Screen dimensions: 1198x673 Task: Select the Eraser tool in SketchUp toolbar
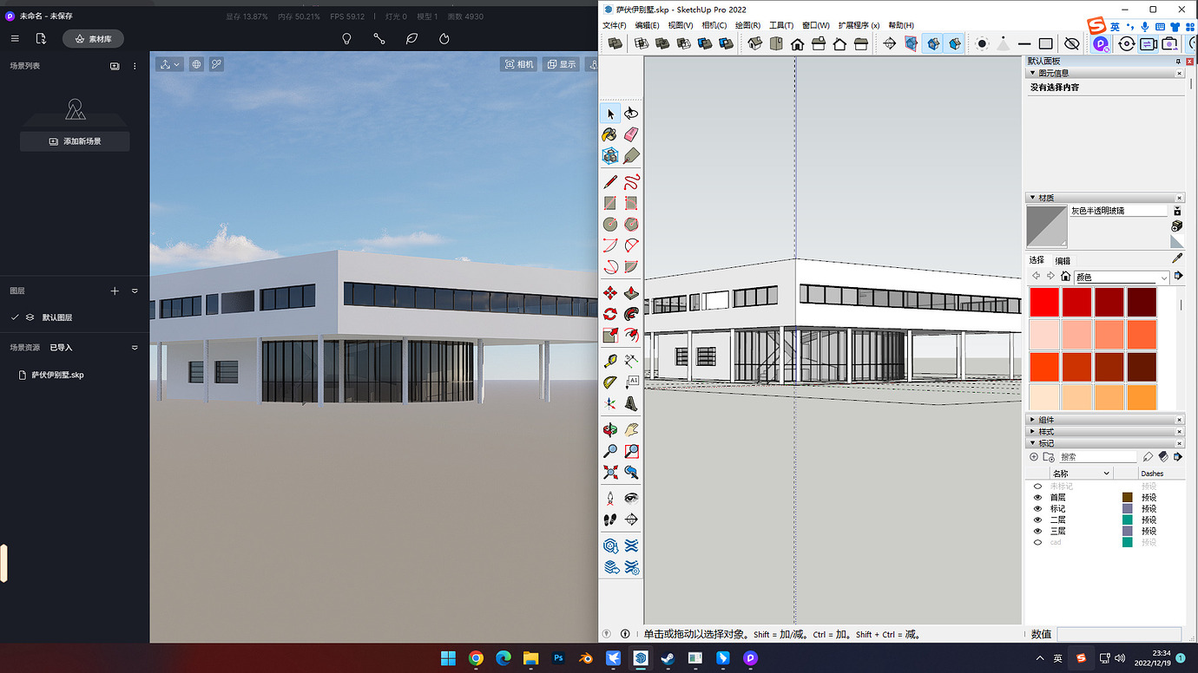(x=631, y=134)
